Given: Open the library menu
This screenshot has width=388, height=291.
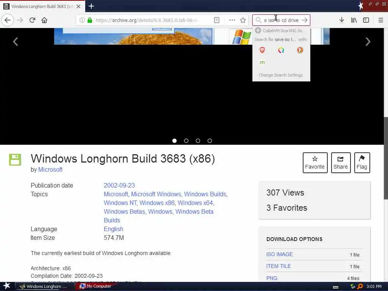Looking at the screenshot, I should (354, 20).
